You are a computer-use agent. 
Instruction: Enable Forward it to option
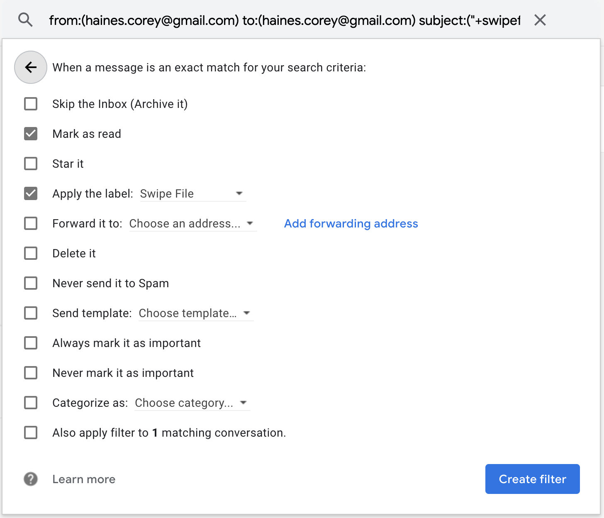point(30,223)
